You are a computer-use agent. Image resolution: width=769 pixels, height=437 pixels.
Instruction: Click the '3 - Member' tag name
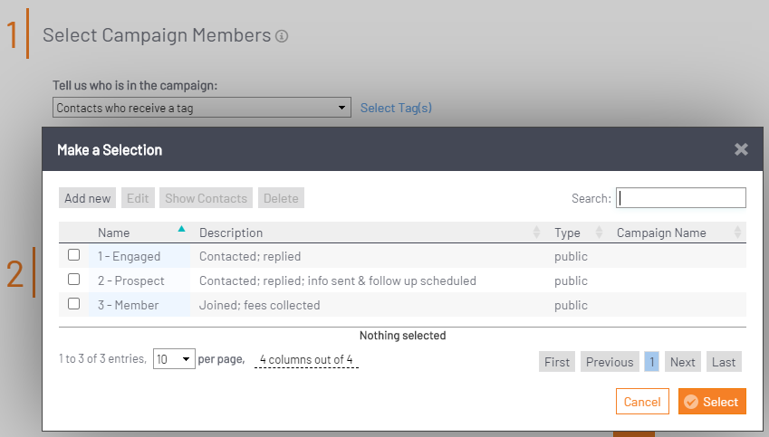point(128,305)
